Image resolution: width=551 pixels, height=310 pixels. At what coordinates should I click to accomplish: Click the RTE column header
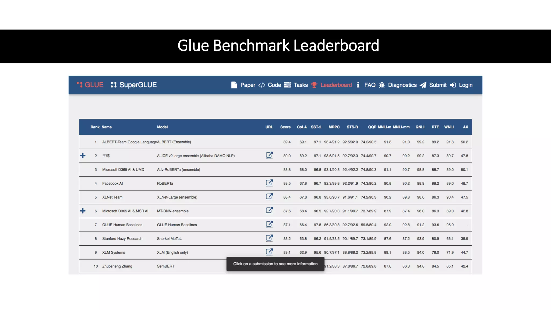coord(435,127)
